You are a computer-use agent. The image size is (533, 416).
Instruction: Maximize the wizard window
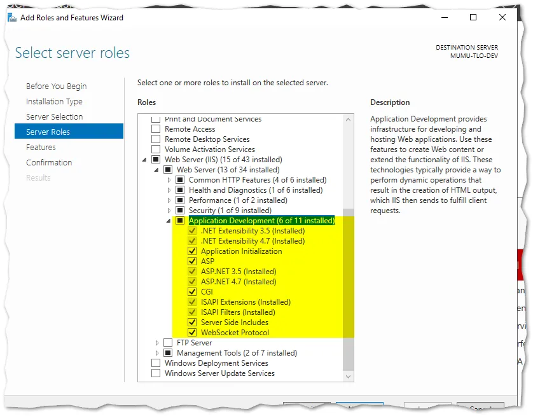pos(473,17)
